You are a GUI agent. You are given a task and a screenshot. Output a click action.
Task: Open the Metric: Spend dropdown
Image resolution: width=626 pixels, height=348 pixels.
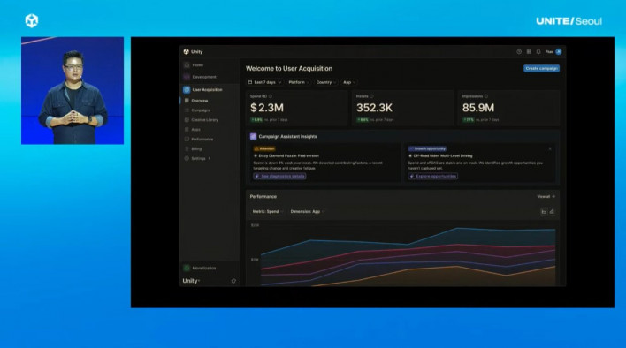268,212
